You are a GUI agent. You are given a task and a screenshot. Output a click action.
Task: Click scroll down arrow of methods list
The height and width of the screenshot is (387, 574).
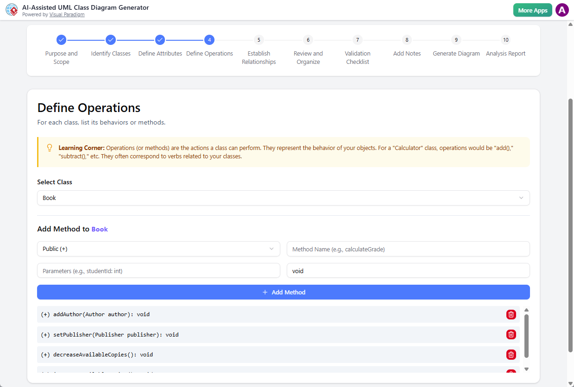[526, 369]
